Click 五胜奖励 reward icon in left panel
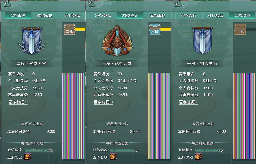Viewport: 256px width, 164px height. (x=28, y=157)
